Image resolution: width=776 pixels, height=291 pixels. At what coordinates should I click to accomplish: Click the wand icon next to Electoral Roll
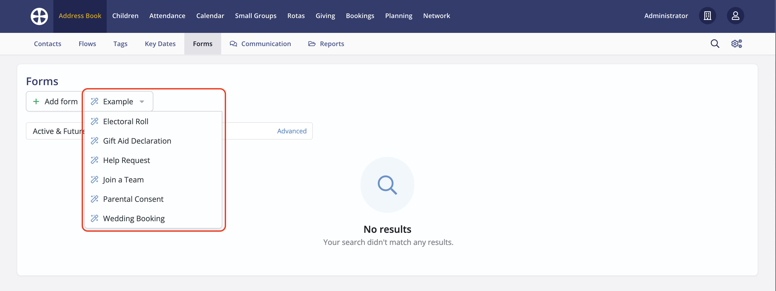95,121
